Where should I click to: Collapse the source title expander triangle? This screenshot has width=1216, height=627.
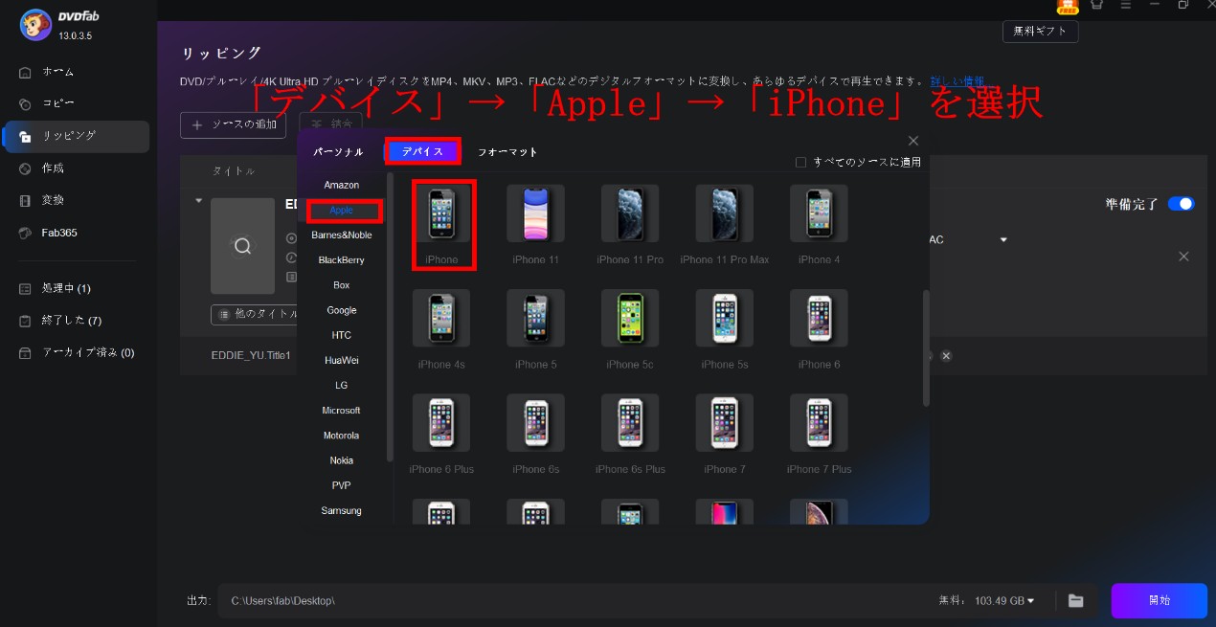tap(199, 201)
